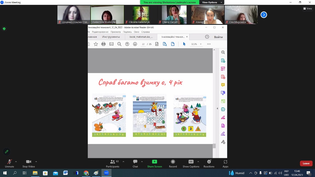315x177 pixels.
Task: Expand the View Options dropdown
Action: 210,2
